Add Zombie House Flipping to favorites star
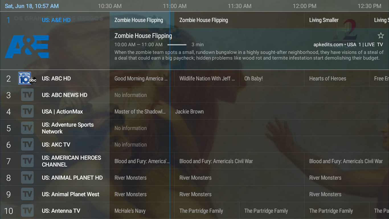This screenshot has height=219, width=389. [x=381, y=36]
